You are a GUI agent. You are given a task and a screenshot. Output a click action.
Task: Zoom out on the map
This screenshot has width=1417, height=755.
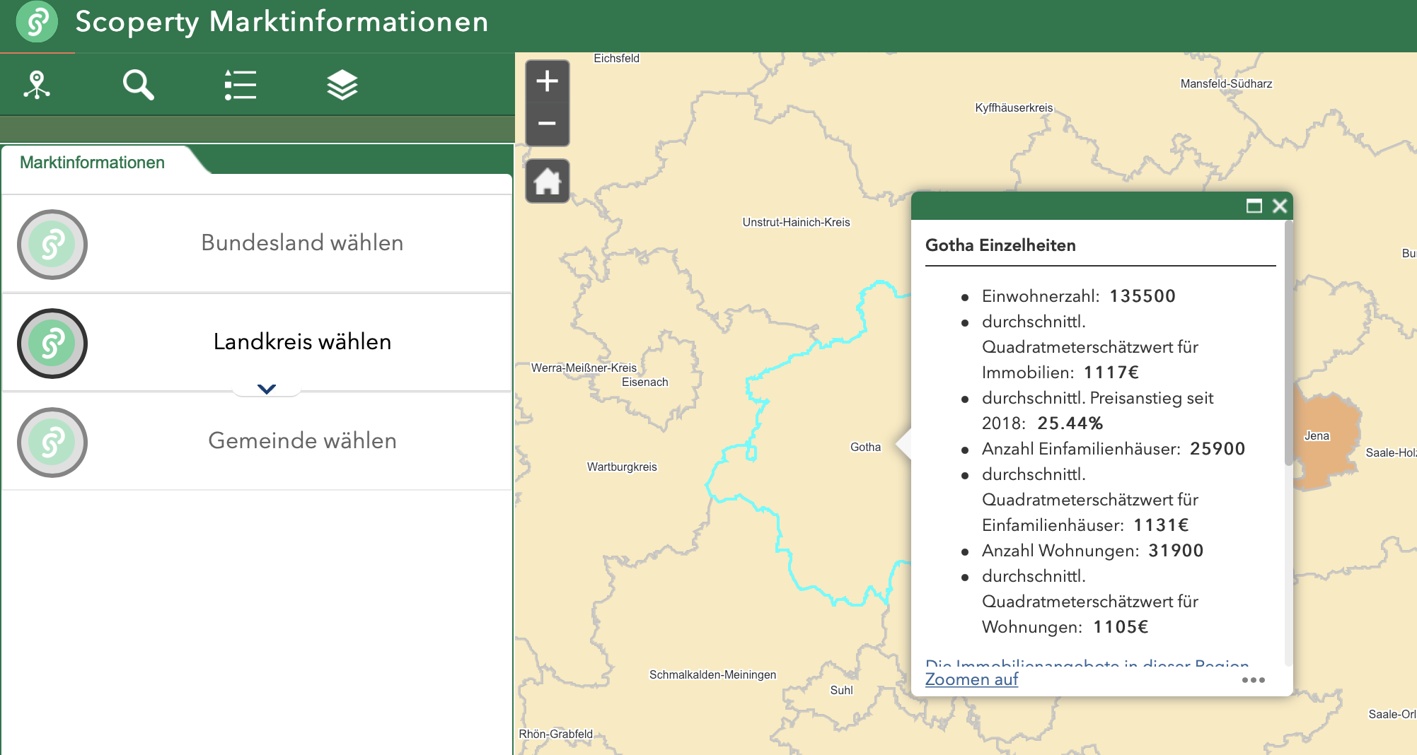[547, 124]
